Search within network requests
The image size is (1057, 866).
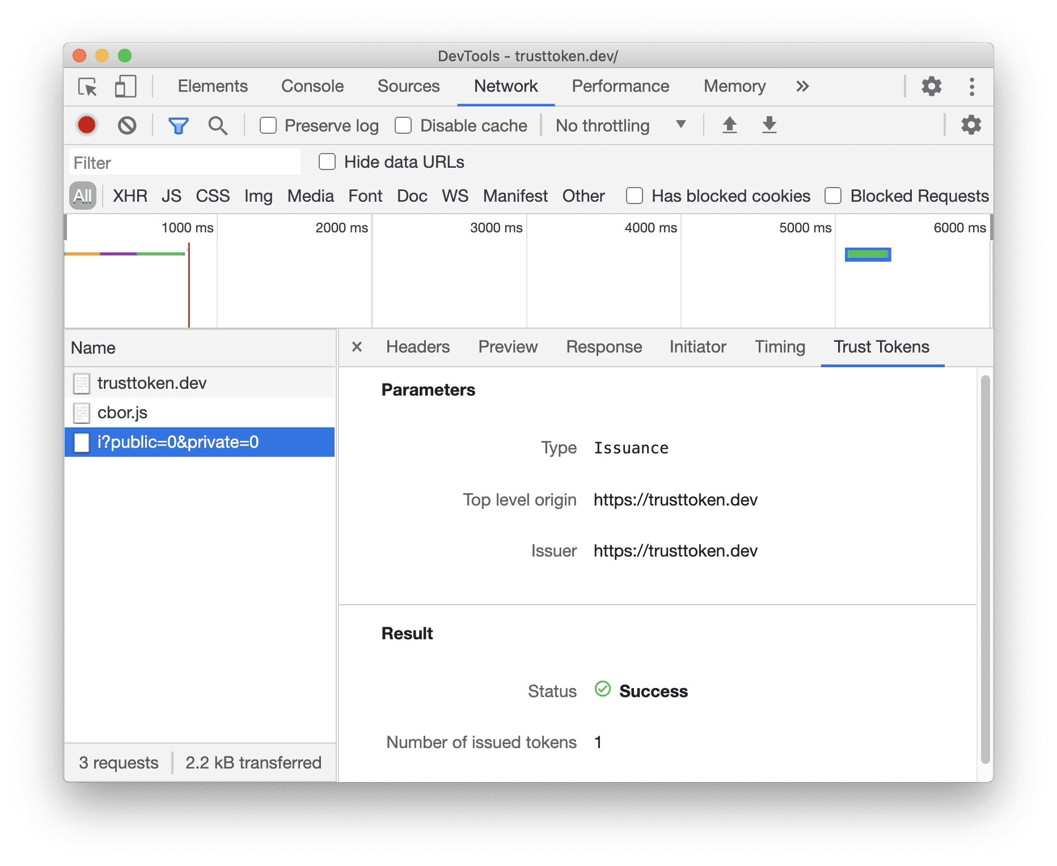(218, 125)
